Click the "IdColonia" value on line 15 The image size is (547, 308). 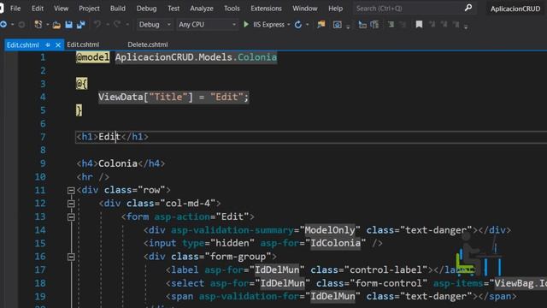336,243
